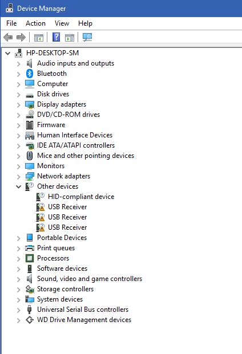Open the blue Help question mark toolbar icon
The width and height of the screenshot is (242, 354).
[57, 37]
